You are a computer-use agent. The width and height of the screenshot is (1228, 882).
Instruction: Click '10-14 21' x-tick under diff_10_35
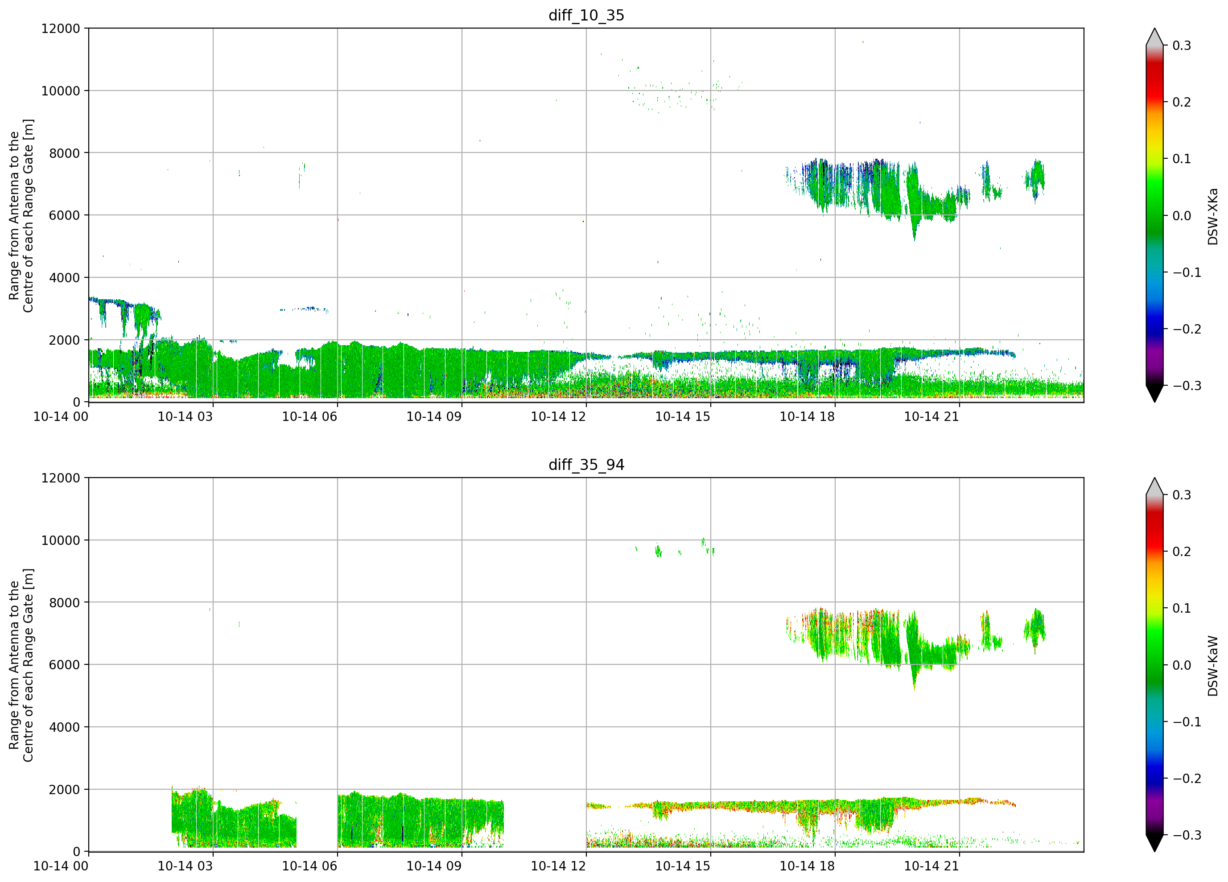coord(932,416)
